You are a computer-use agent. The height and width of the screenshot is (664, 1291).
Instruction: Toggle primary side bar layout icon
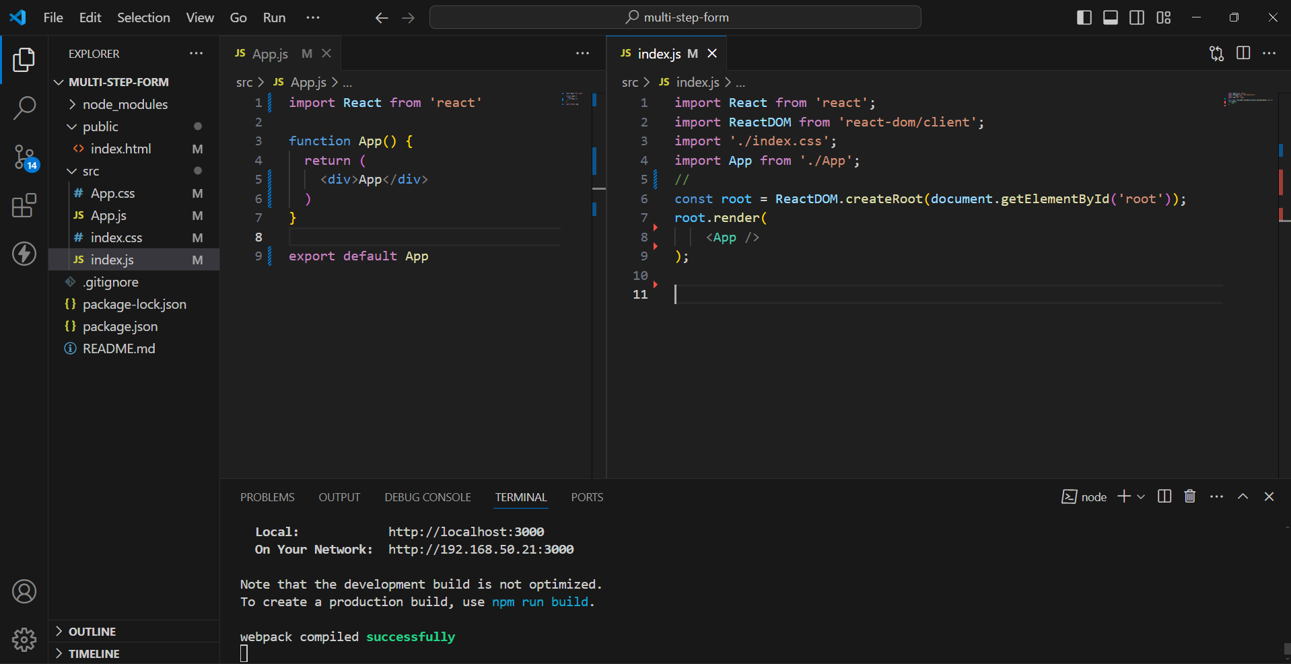pyautogui.click(x=1084, y=17)
